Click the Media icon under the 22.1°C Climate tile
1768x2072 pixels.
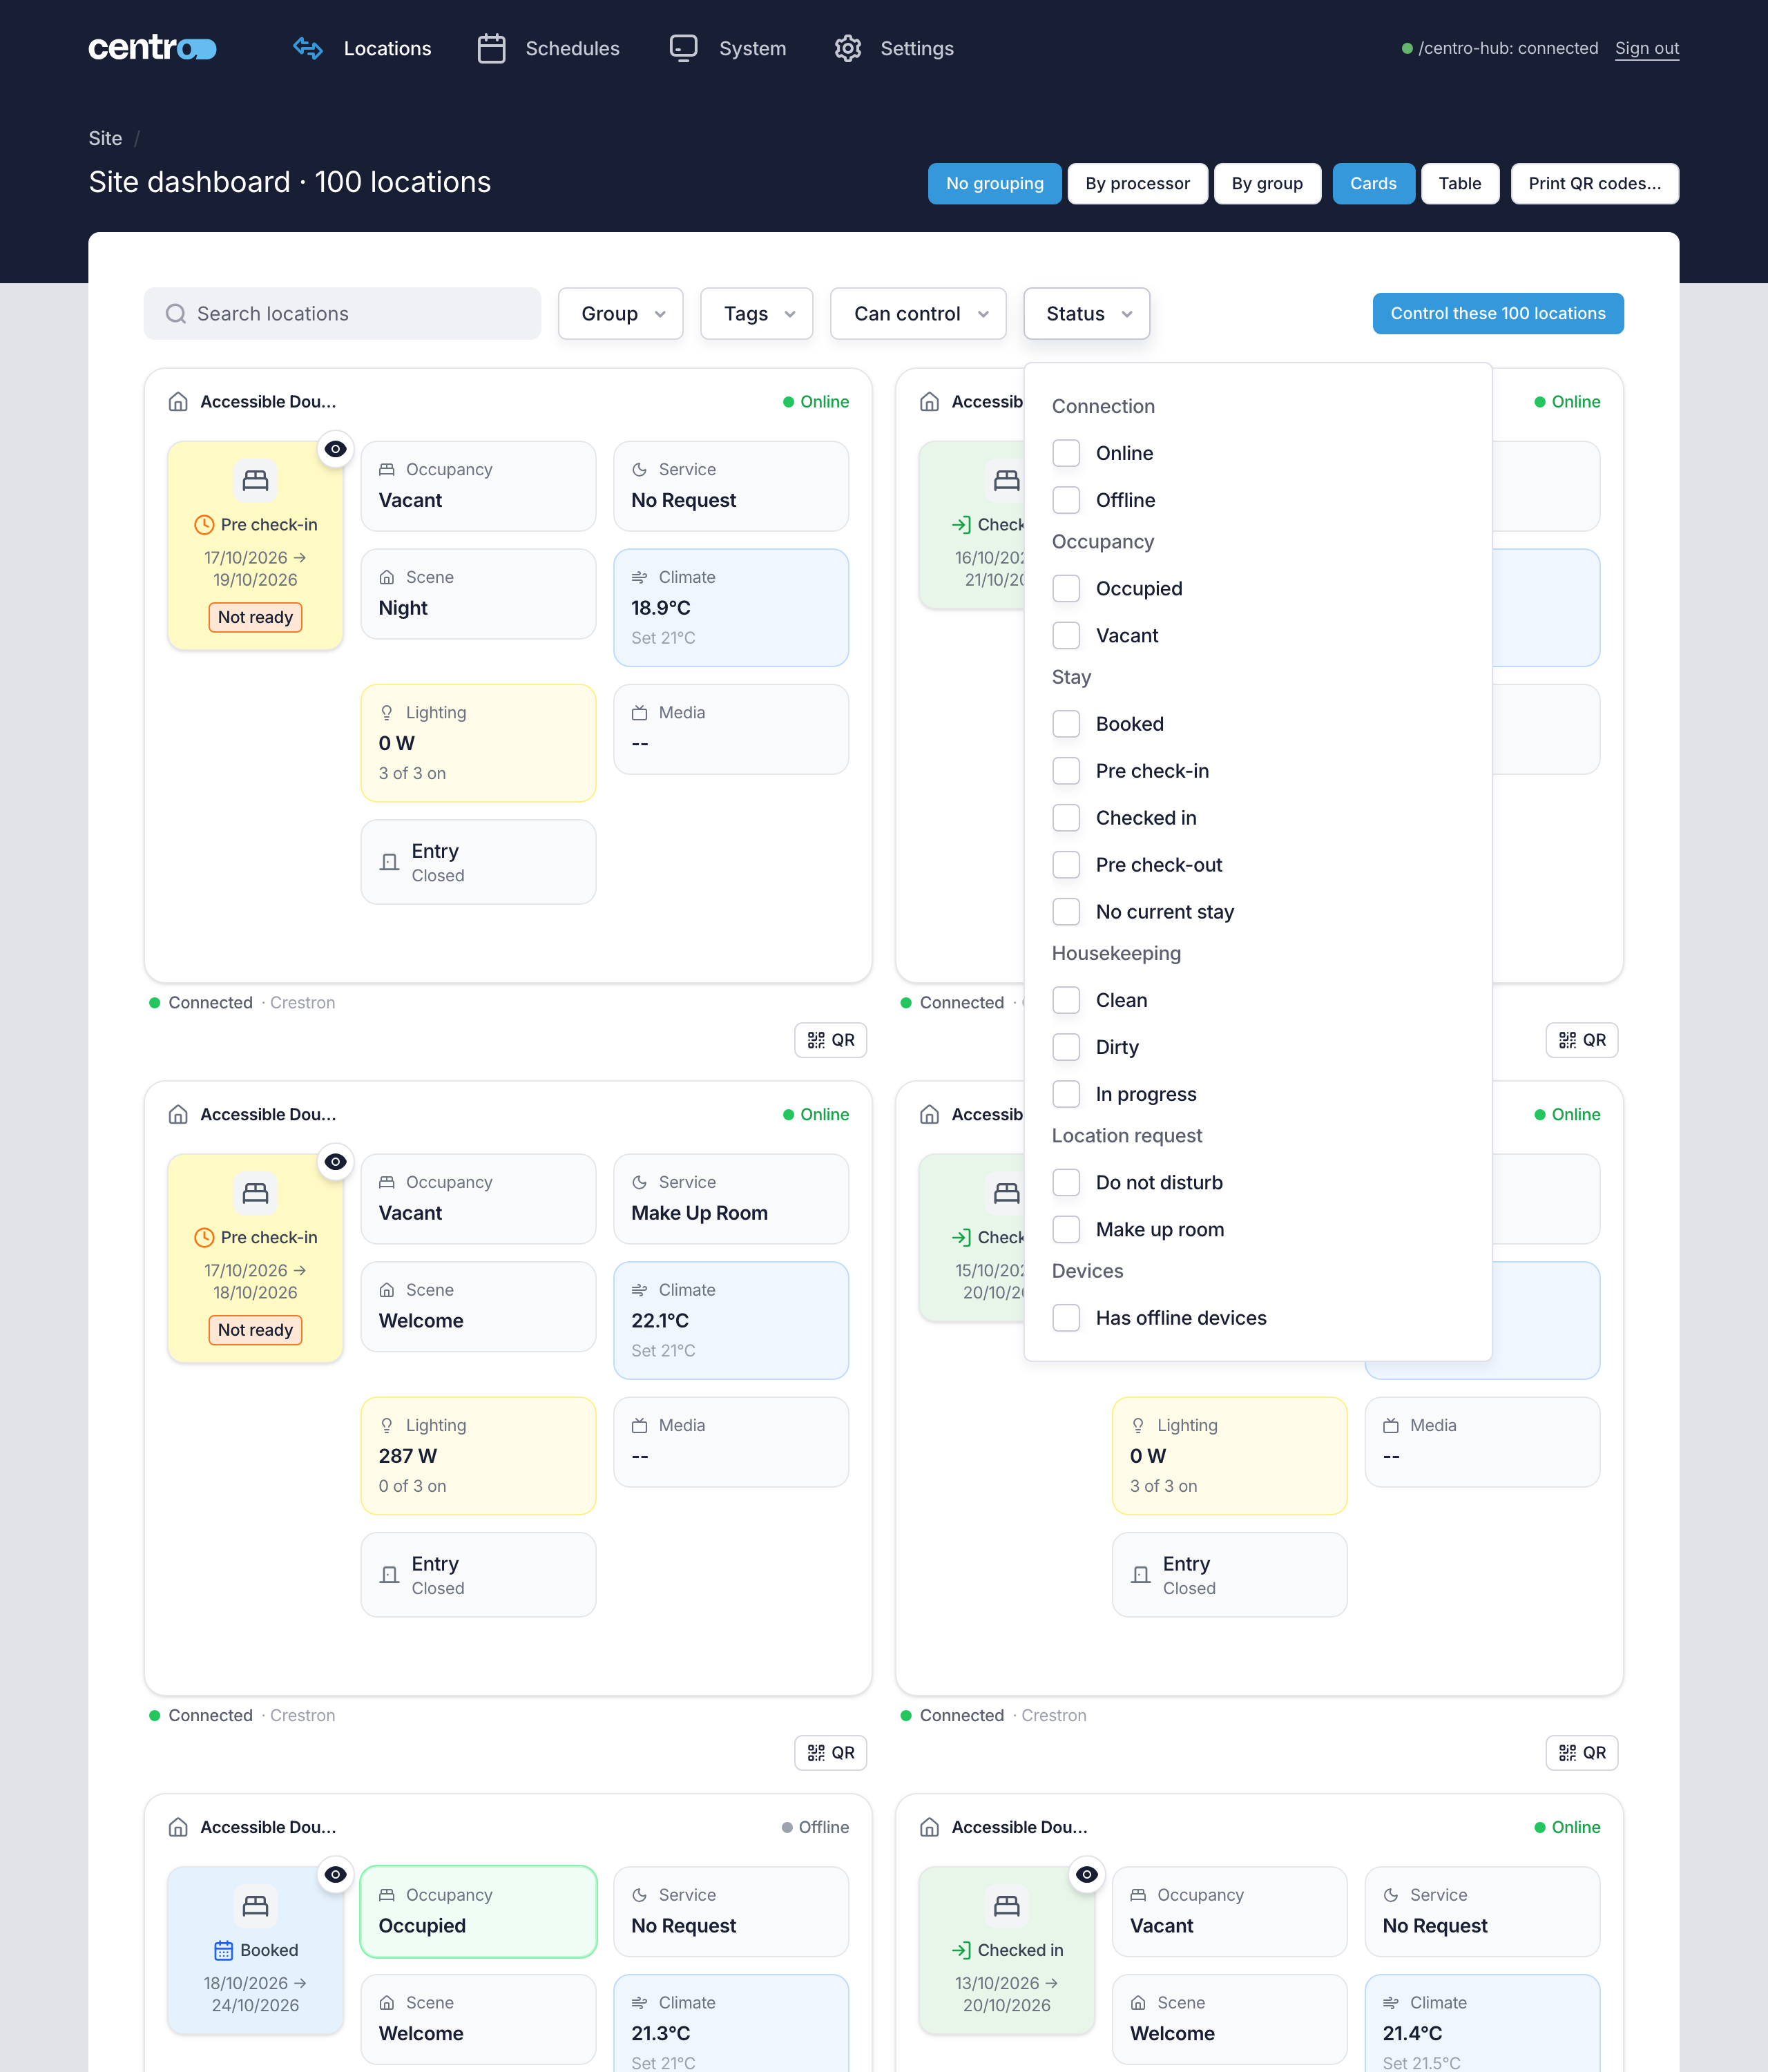pyautogui.click(x=639, y=1425)
